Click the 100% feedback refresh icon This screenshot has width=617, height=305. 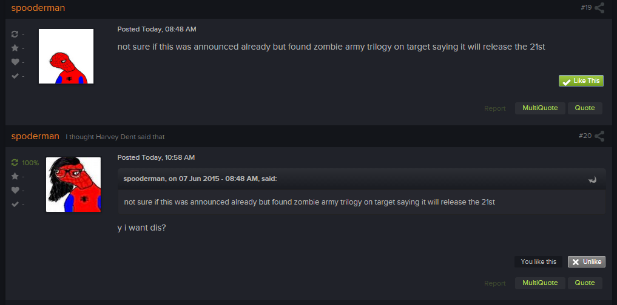(x=15, y=163)
